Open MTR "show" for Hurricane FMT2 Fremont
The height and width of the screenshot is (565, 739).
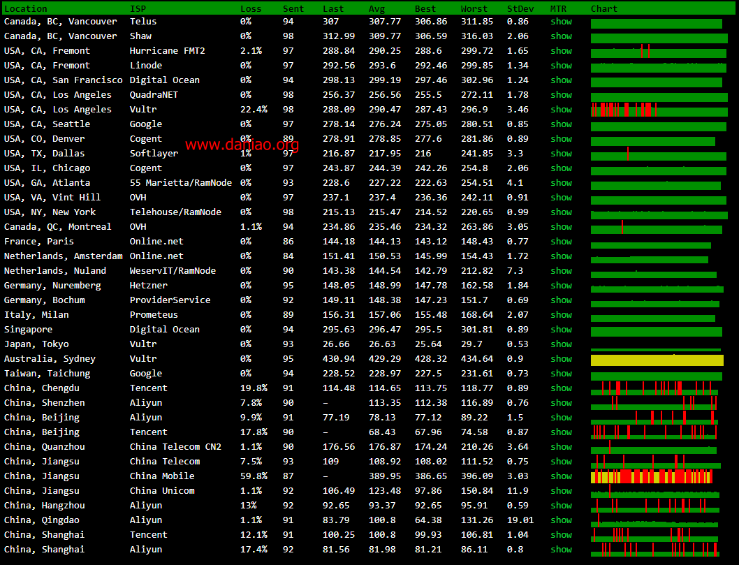(x=561, y=51)
